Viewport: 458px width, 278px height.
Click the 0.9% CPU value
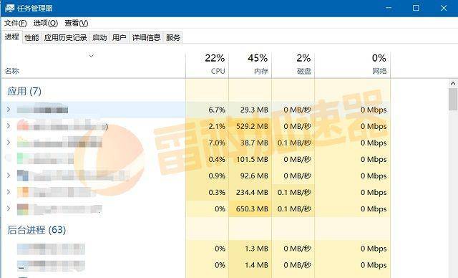[217, 176]
